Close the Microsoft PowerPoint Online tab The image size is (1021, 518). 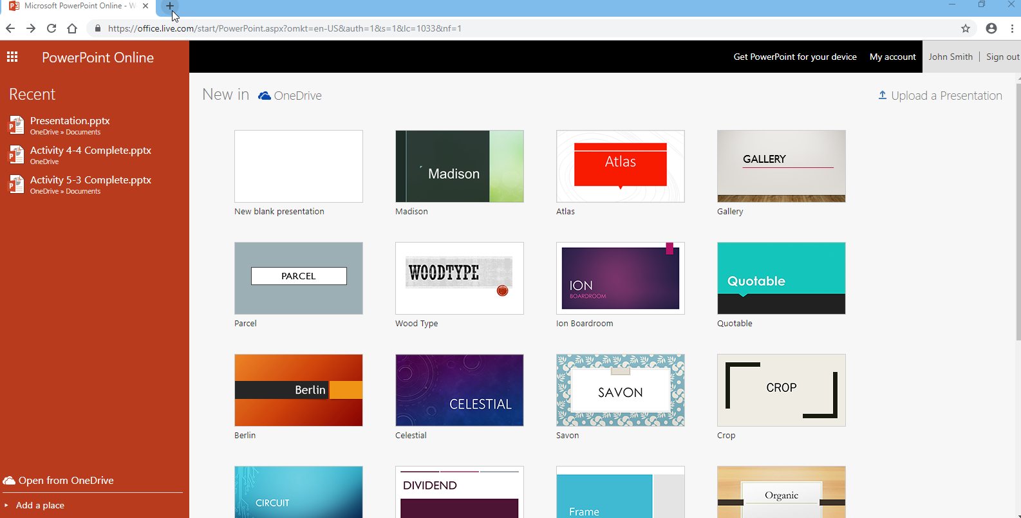(145, 6)
